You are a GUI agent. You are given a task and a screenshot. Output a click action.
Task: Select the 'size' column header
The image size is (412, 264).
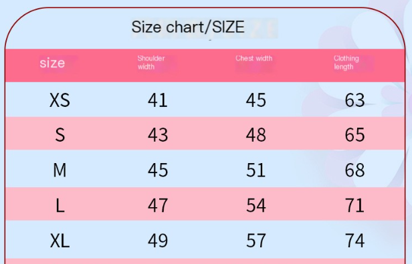[52, 63]
